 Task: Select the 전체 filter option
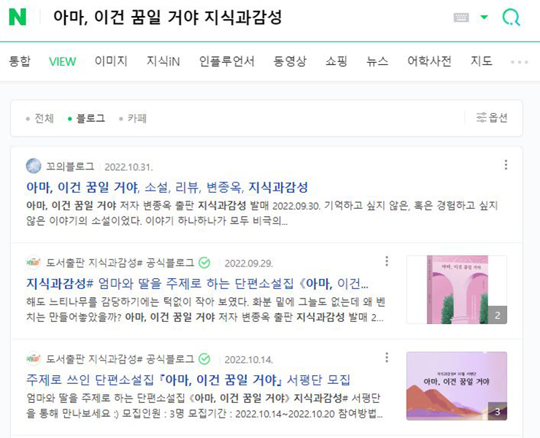[x=40, y=118]
